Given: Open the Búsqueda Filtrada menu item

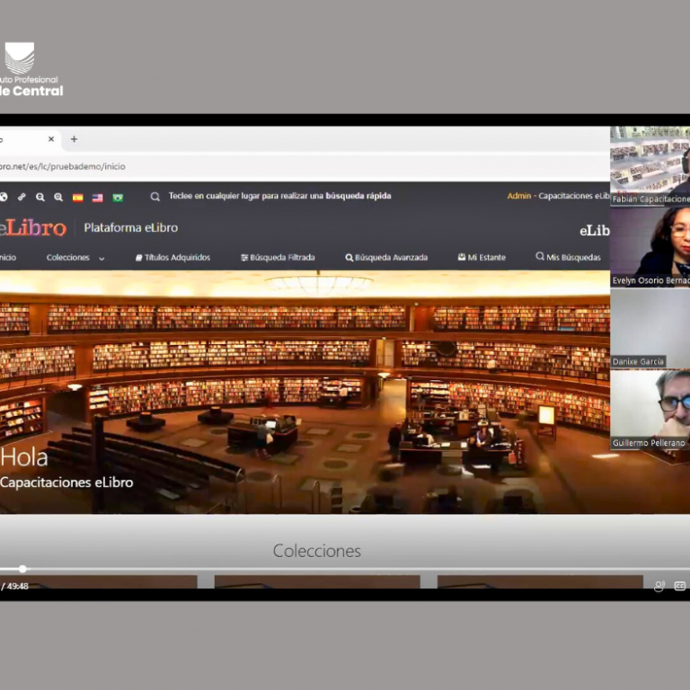Looking at the screenshot, I should click(x=278, y=258).
